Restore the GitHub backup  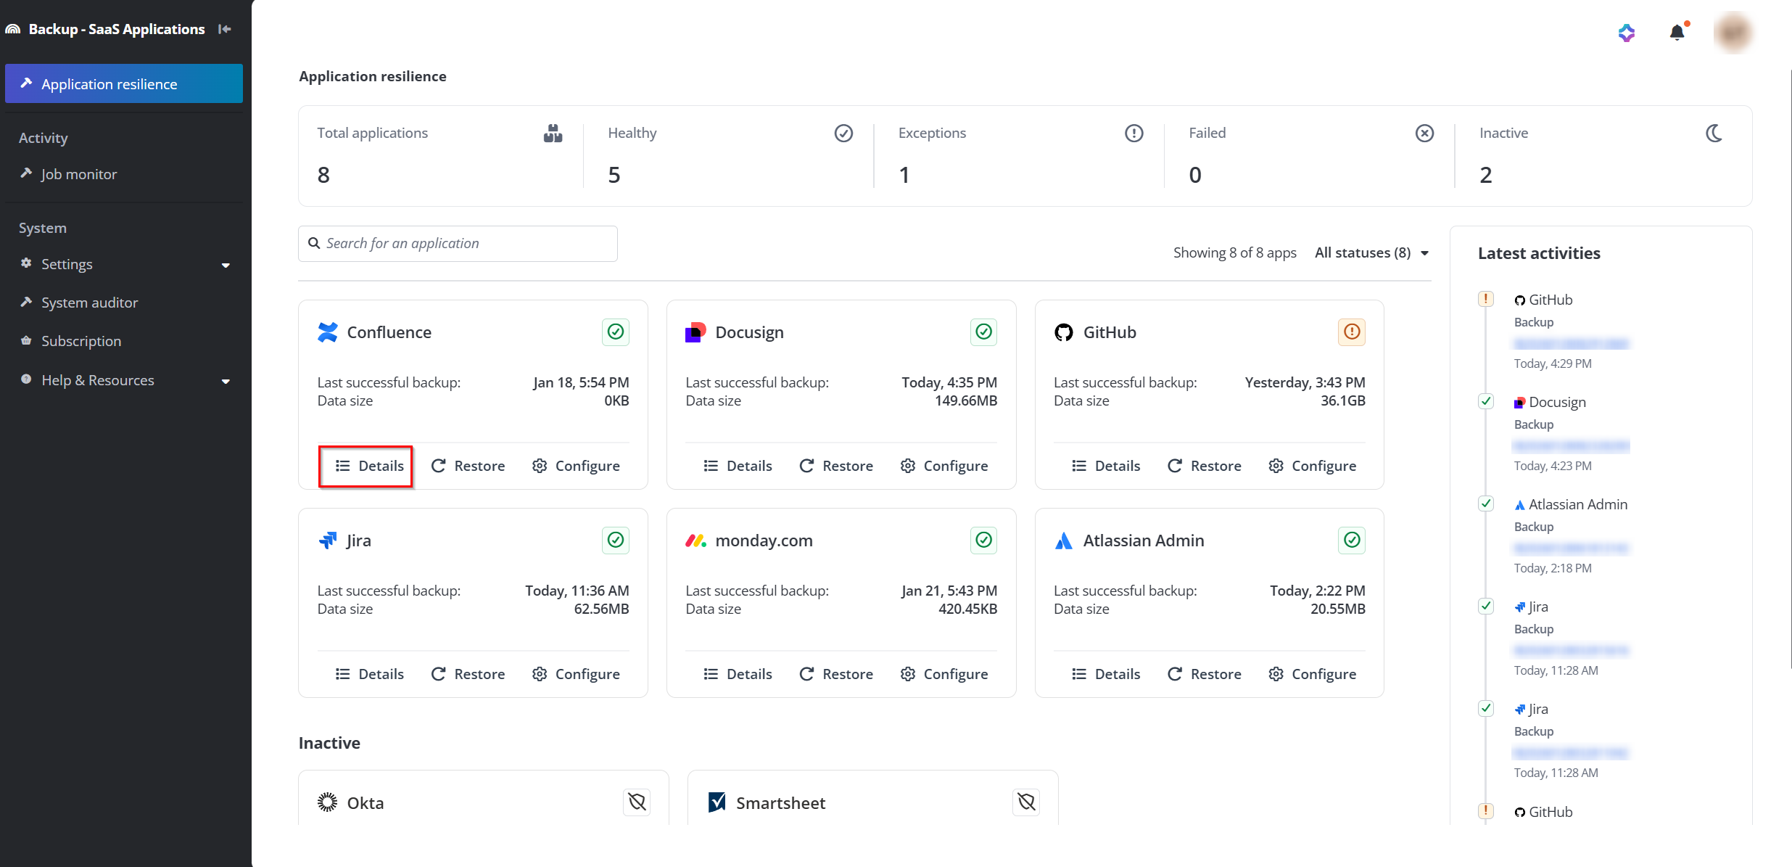[1205, 466]
